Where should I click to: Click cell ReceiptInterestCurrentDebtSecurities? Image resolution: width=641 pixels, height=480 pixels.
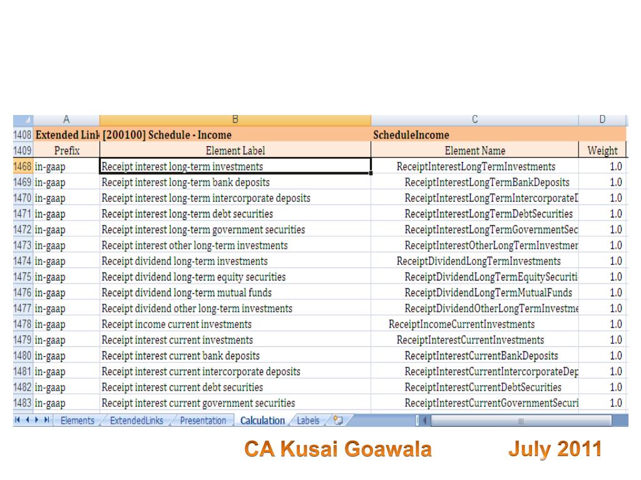tap(474, 387)
